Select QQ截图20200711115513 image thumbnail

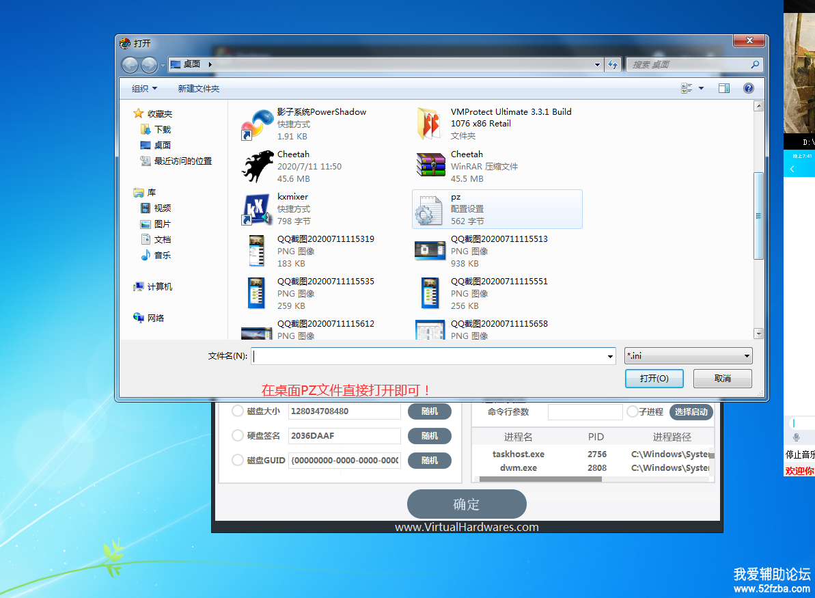[430, 251]
